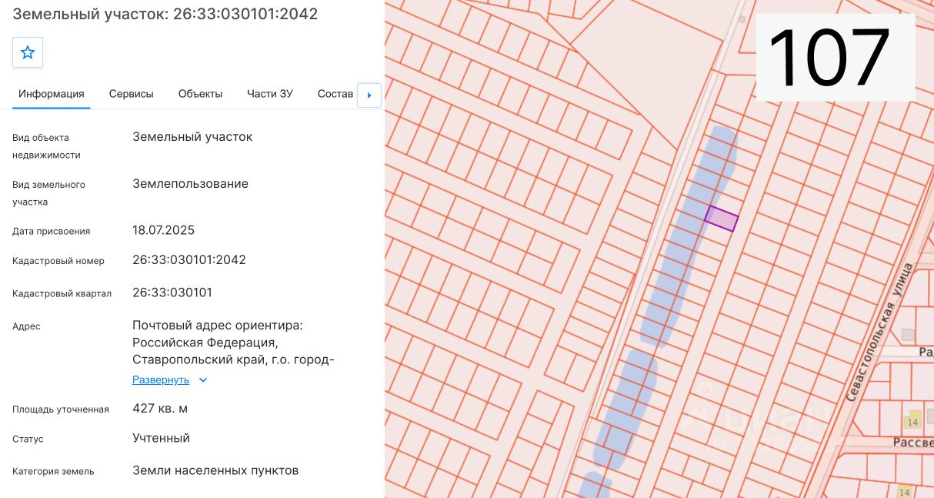Screen dimensions: 934x498
Task: Click the Адрес field label
Action: (26, 326)
